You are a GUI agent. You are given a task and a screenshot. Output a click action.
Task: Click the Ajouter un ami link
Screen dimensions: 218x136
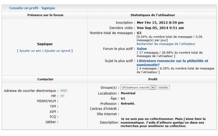(x=30, y=51)
